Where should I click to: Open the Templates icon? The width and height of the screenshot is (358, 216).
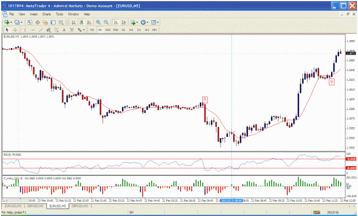[154, 22]
